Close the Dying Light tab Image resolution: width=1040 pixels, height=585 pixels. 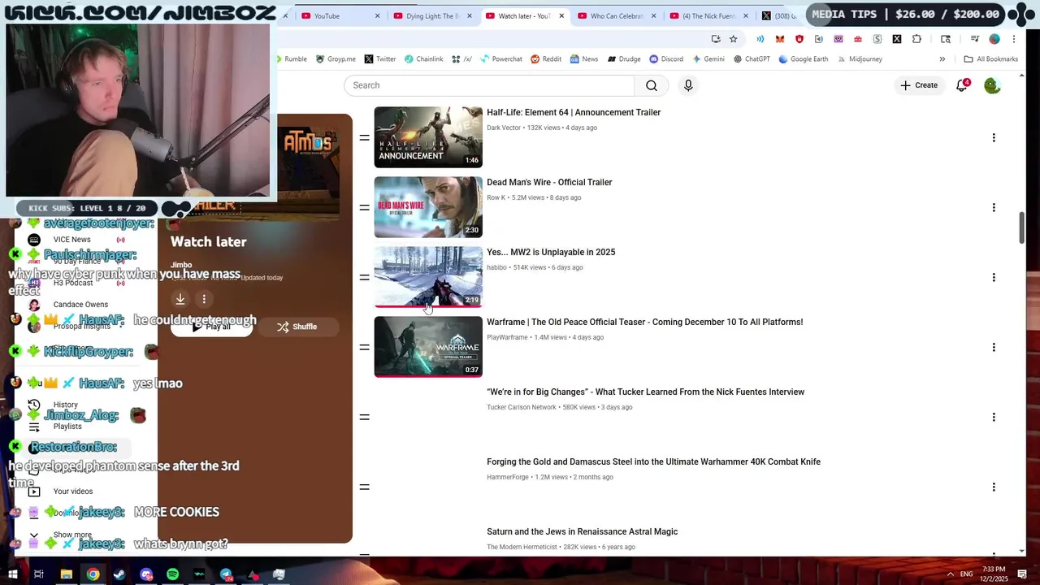pyautogui.click(x=470, y=16)
